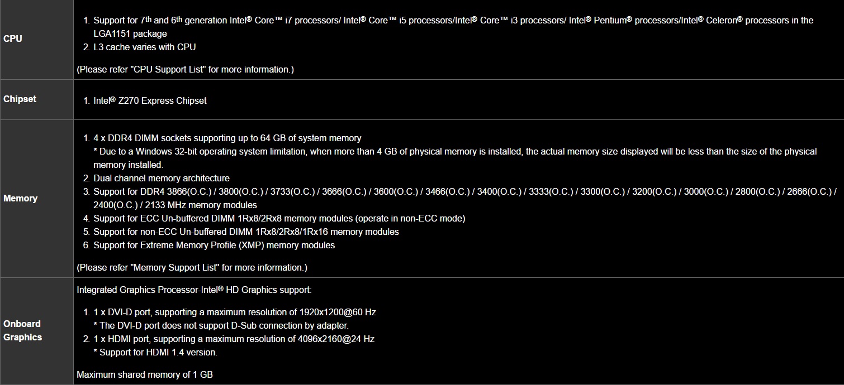Click "Maximum shared memory of 1 GB"

pos(144,375)
